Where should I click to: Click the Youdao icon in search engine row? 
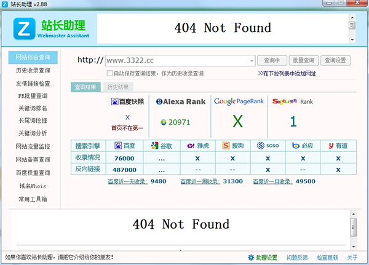[x=331, y=146]
